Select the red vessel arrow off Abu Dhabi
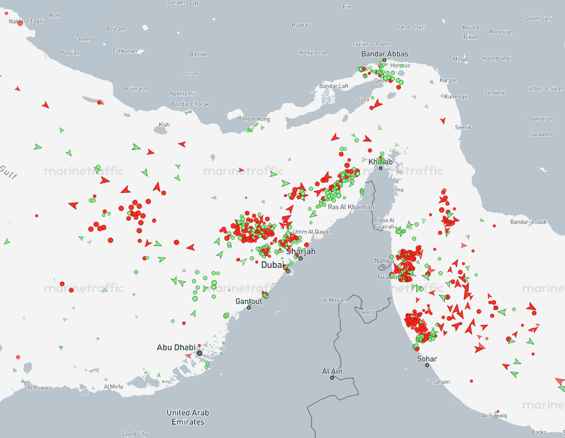This screenshot has height=438, width=565. point(188,356)
